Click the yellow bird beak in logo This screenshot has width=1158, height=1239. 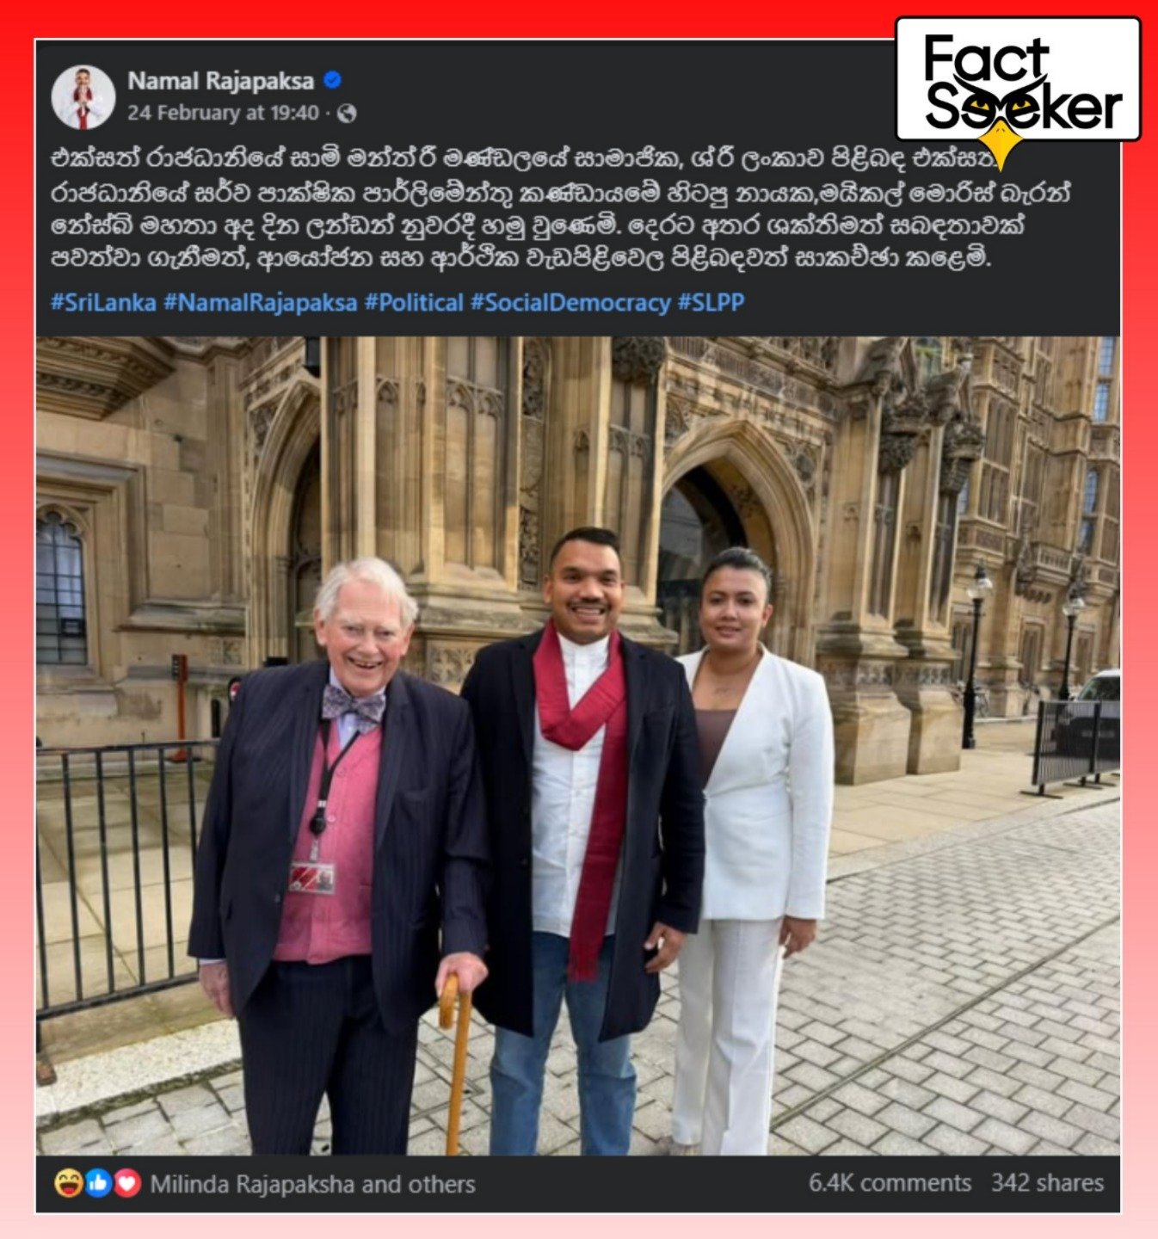[x=1000, y=144]
